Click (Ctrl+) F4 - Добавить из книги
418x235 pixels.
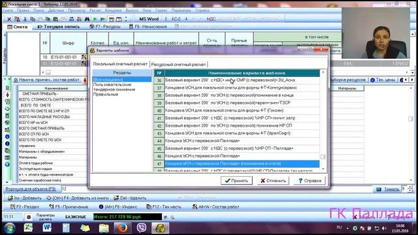(77, 198)
